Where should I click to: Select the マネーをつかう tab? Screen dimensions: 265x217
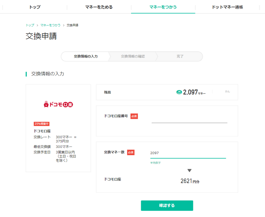[x=163, y=7]
